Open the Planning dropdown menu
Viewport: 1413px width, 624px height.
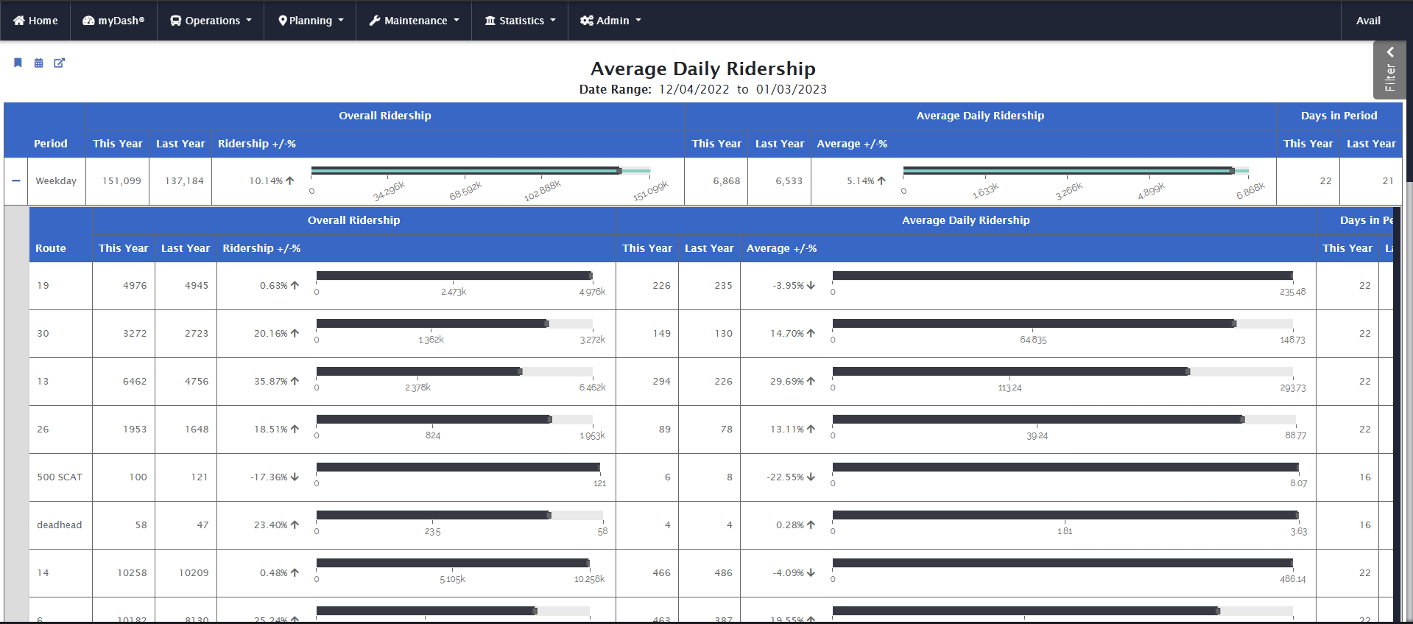tap(310, 21)
